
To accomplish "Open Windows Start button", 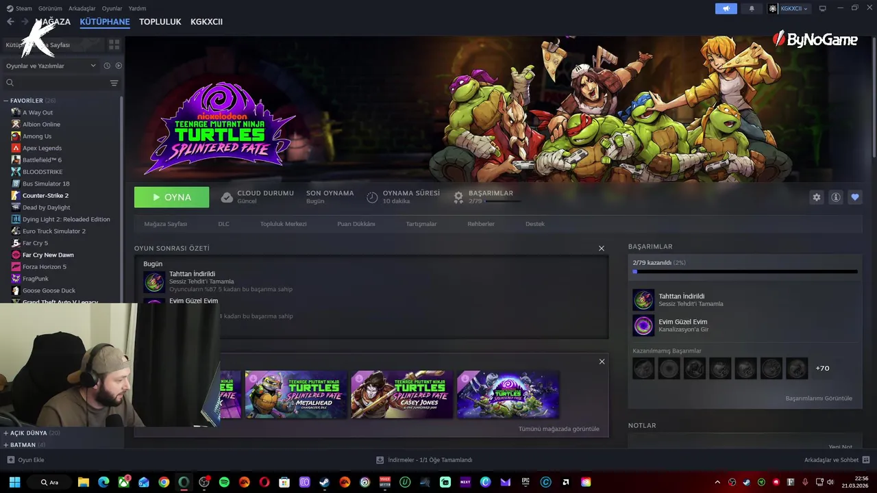I will click(x=14, y=482).
